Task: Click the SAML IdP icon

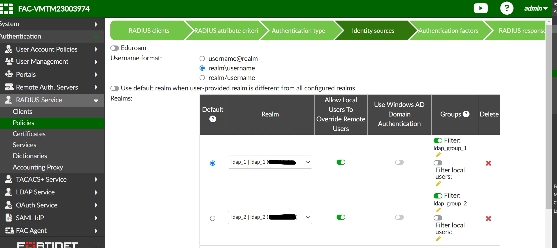Action: click(x=9, y=218)
